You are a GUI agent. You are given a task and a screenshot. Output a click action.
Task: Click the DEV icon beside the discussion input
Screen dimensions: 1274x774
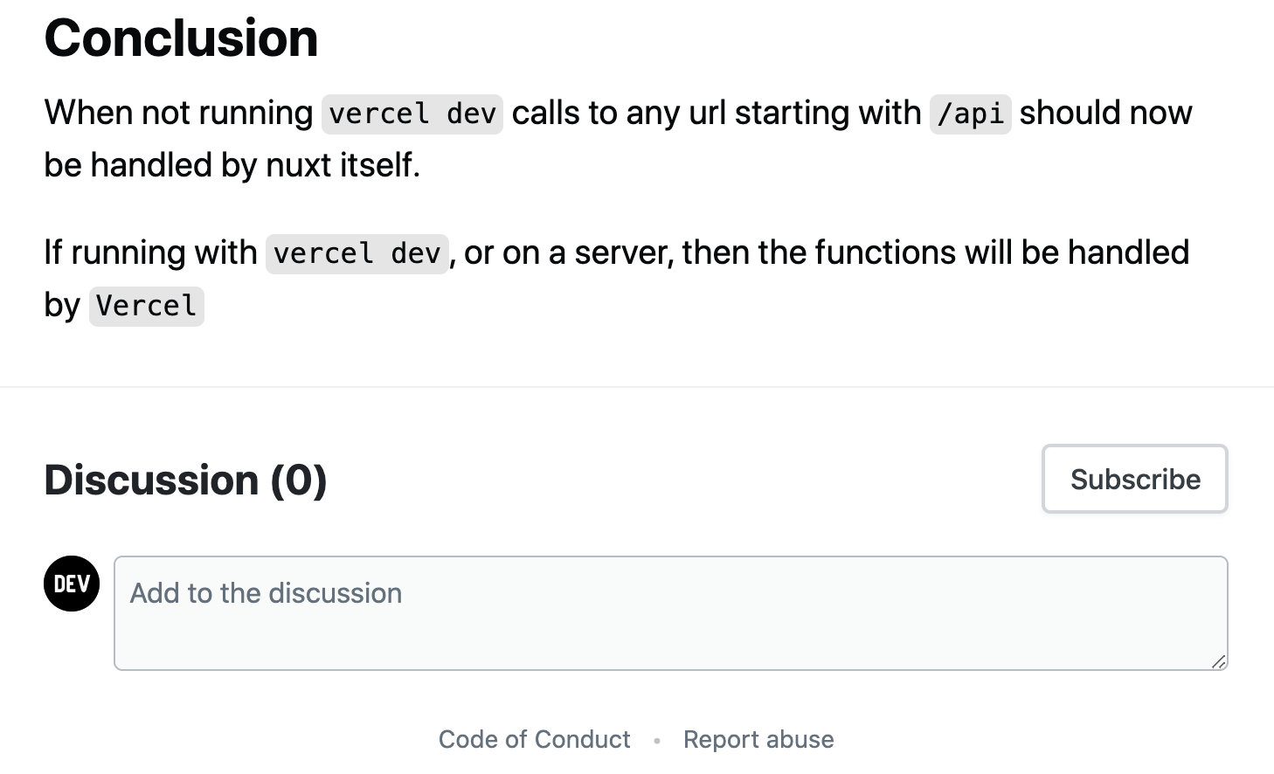click(x=72, y=584)
